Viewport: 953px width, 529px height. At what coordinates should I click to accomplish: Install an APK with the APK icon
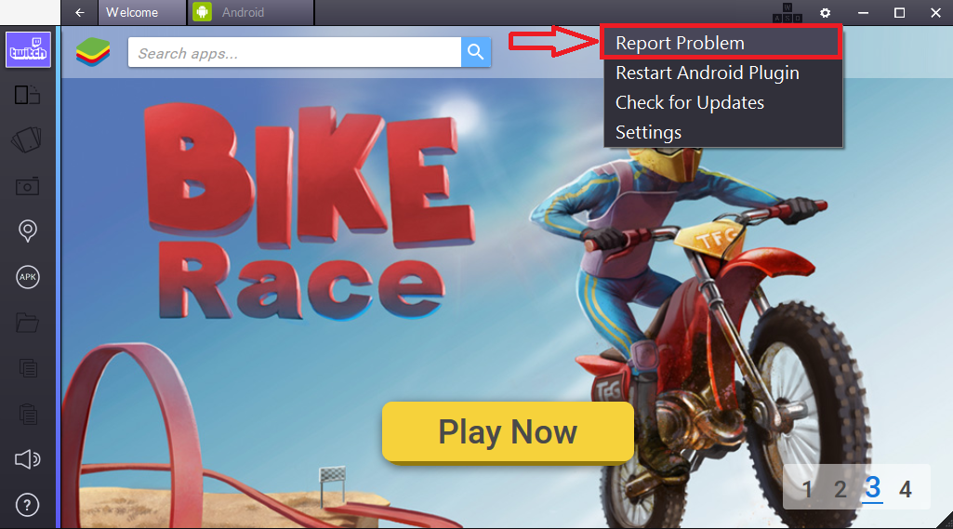pyautogui.click(x=27, y=277)
